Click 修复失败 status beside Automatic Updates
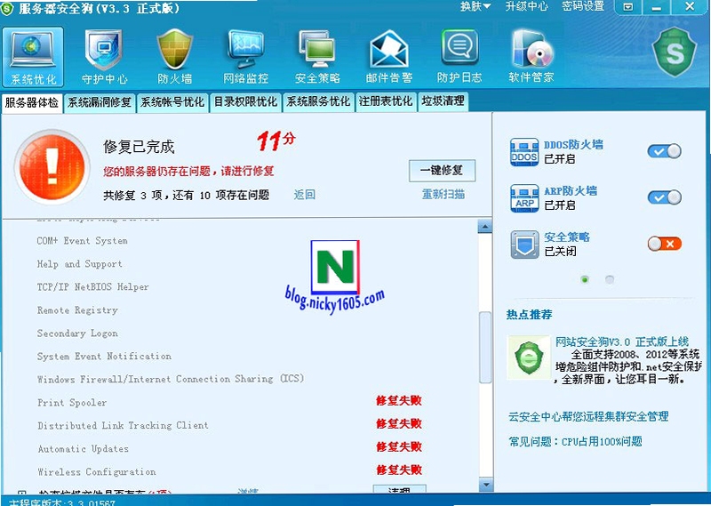Viewport: 711px width, 506px height. coord(399,447)
